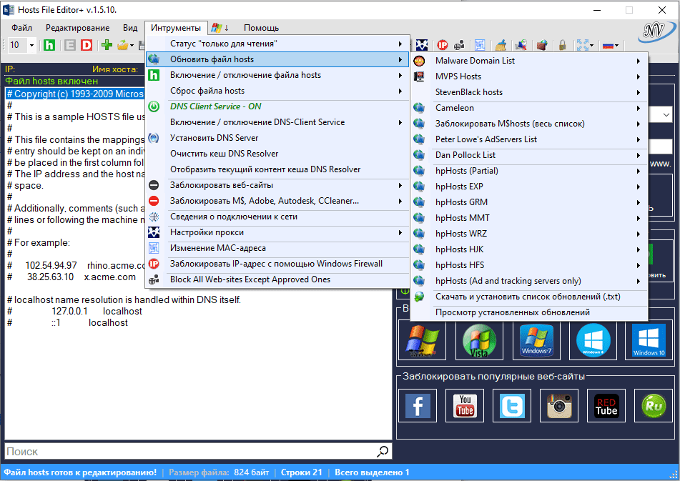Click the Twitter block icon
680x481 pixels.
512,406
